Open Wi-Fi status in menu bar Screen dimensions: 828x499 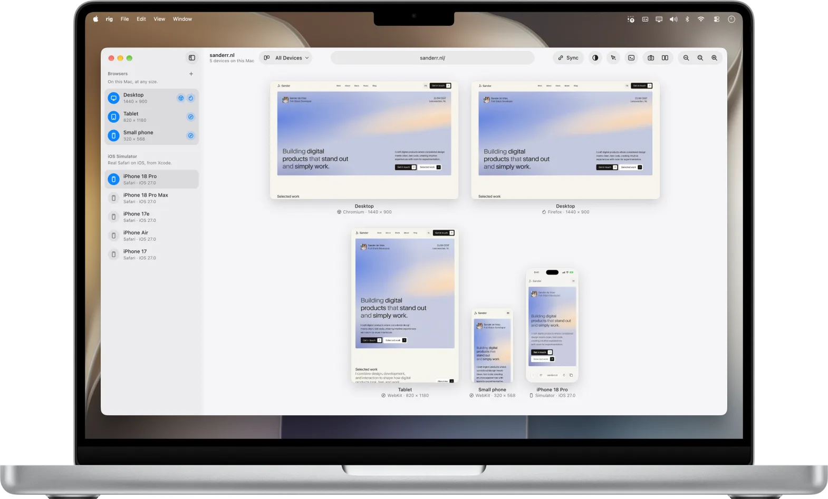pyautogui.click(x=701, y=19)
